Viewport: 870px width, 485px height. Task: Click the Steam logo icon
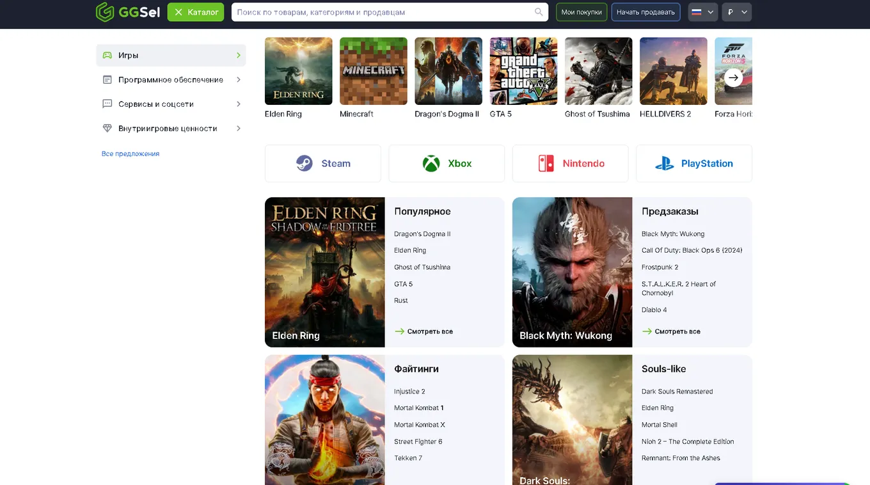coord(304,163)
